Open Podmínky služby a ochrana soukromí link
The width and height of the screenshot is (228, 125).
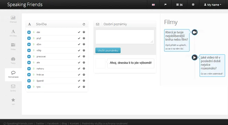(105, 124)
